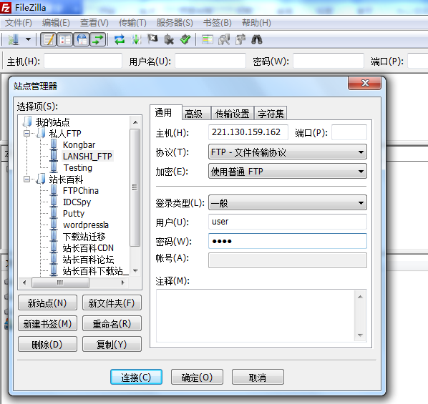Switch to the 传输设置 tab
The image size is (428, 404).
coord(233,114)
